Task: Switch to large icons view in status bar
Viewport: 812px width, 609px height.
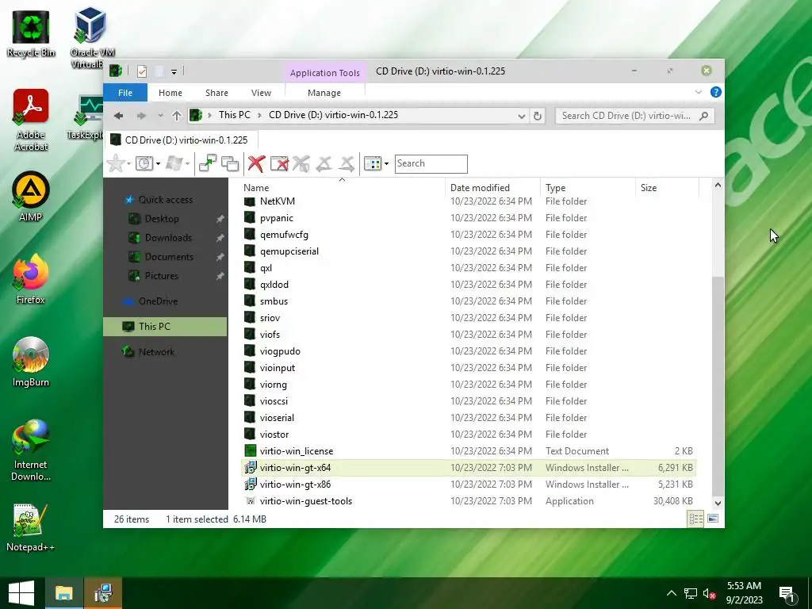Action: (x=713, y=519)
